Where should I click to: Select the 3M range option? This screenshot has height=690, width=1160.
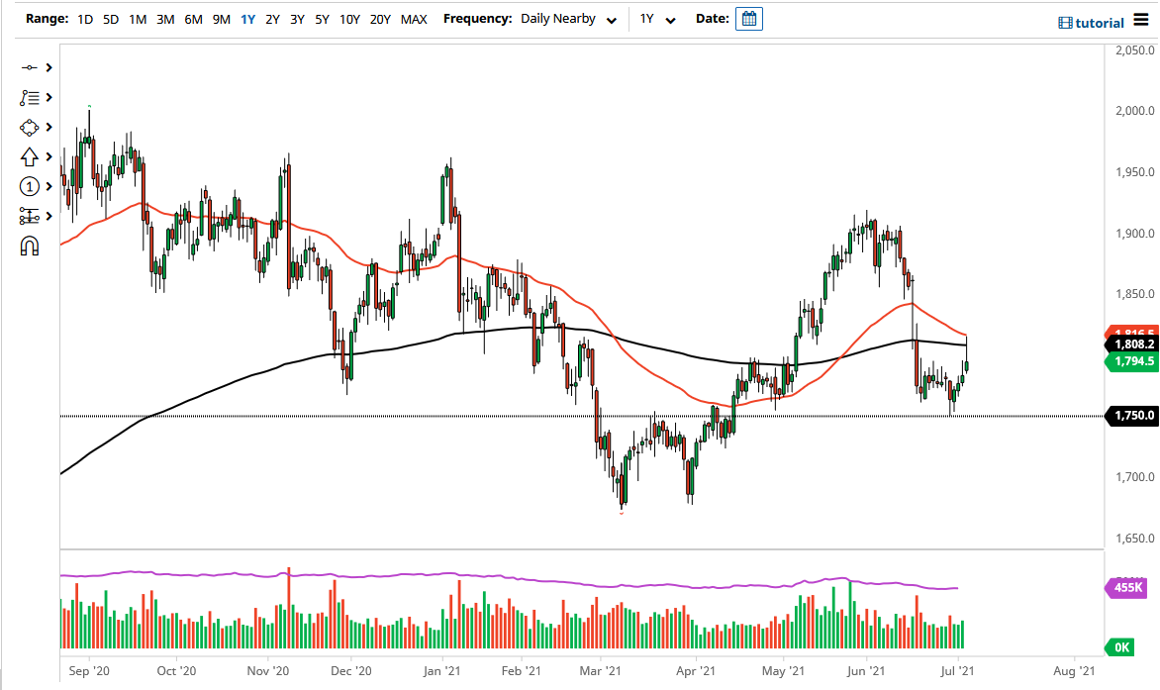165,19
